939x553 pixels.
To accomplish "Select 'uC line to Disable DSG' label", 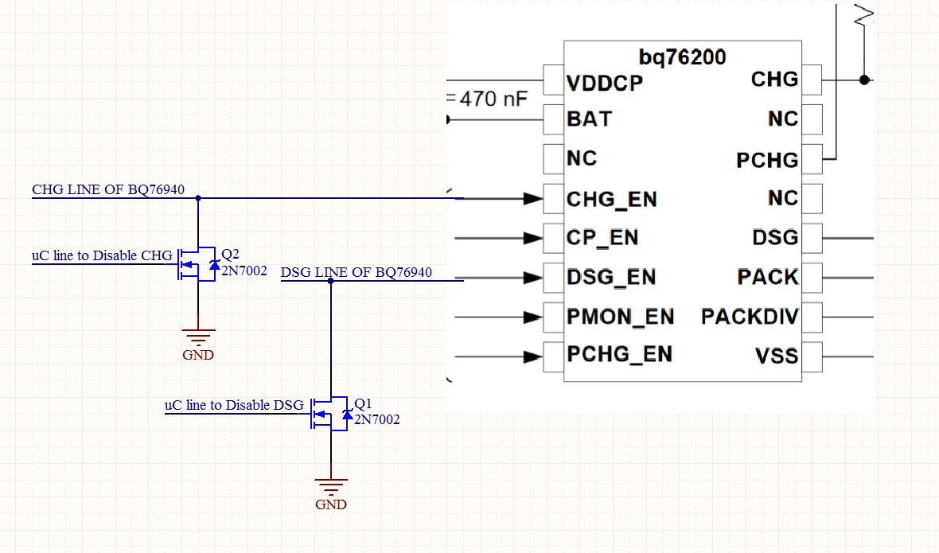I will [x=234, y=405].
